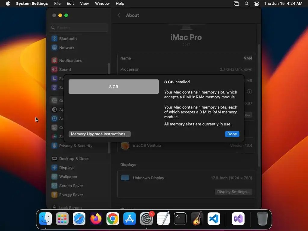
Task: Click the Processor row
Action: point(186,69)
